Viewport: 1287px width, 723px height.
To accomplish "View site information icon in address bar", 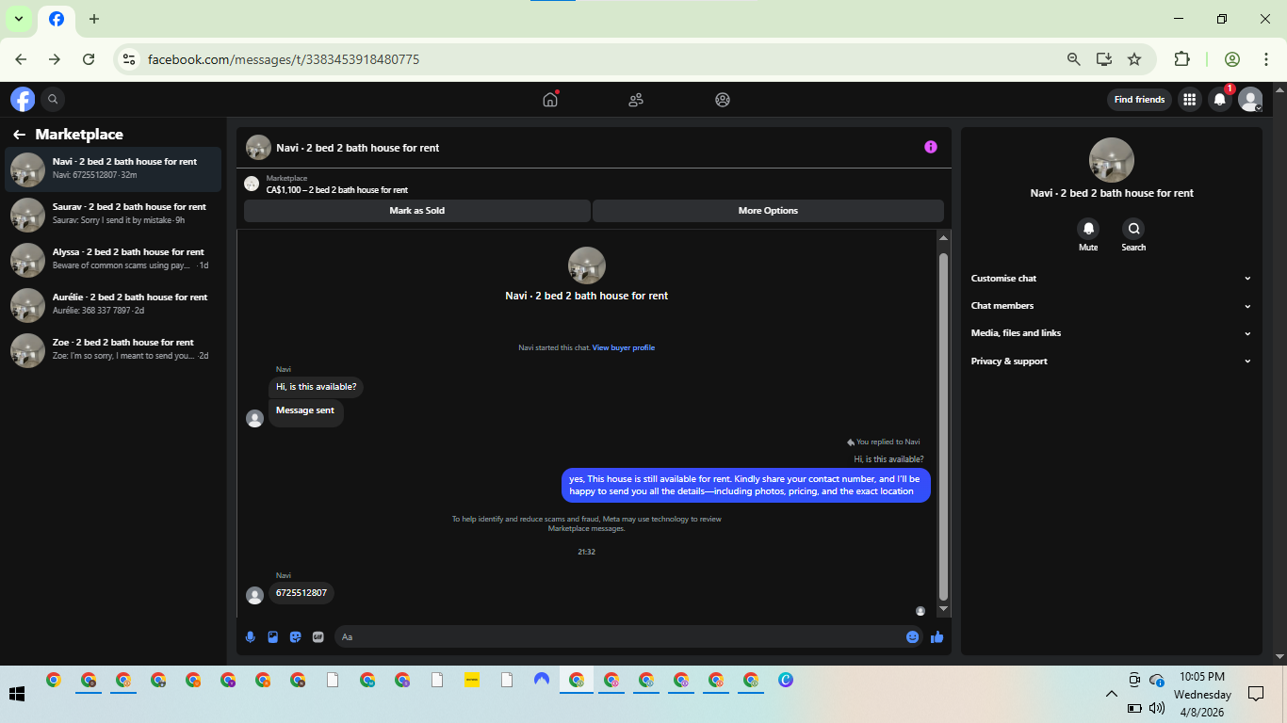I will [129, 59].
